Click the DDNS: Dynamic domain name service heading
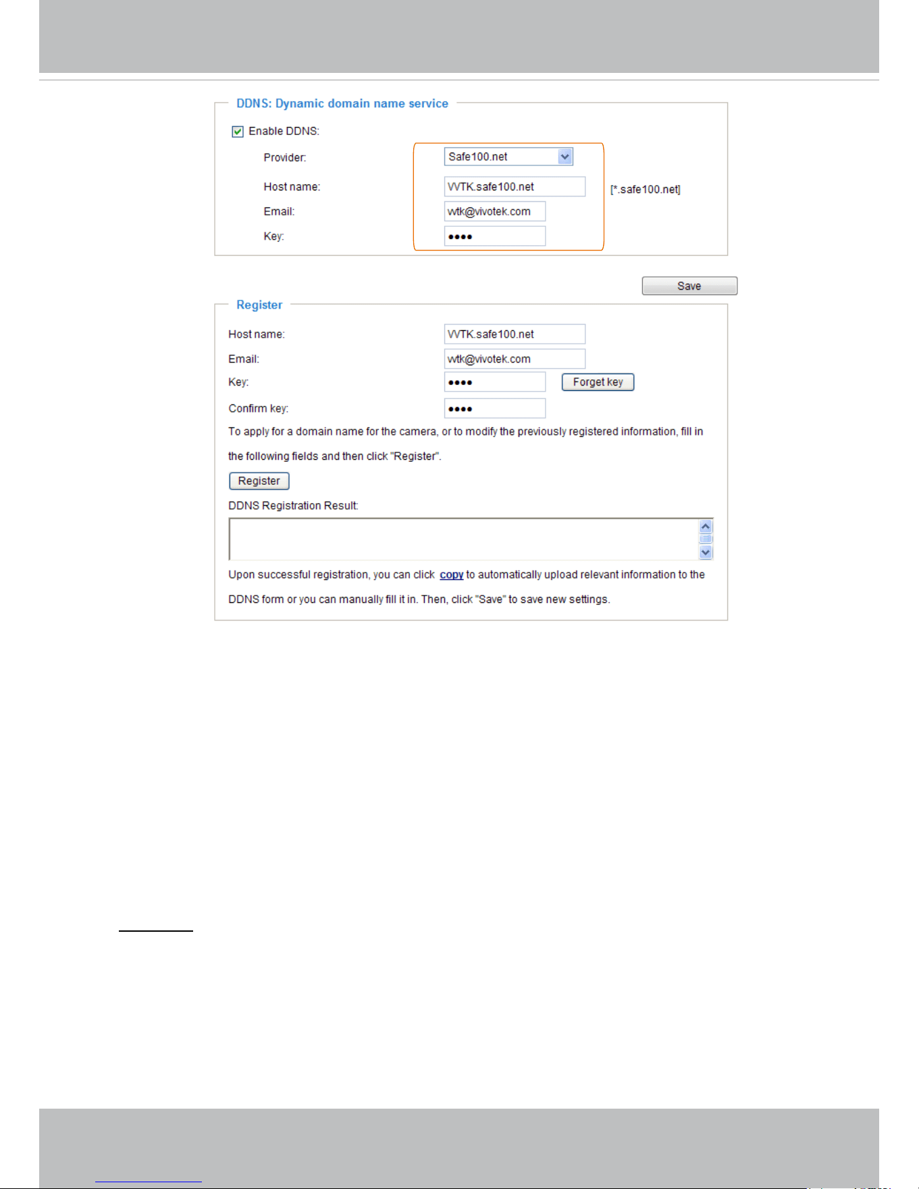The image size is (919, 1189). tap(342, 103)
